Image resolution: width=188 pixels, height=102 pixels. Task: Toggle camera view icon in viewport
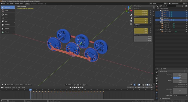click(x=131, y=21)
